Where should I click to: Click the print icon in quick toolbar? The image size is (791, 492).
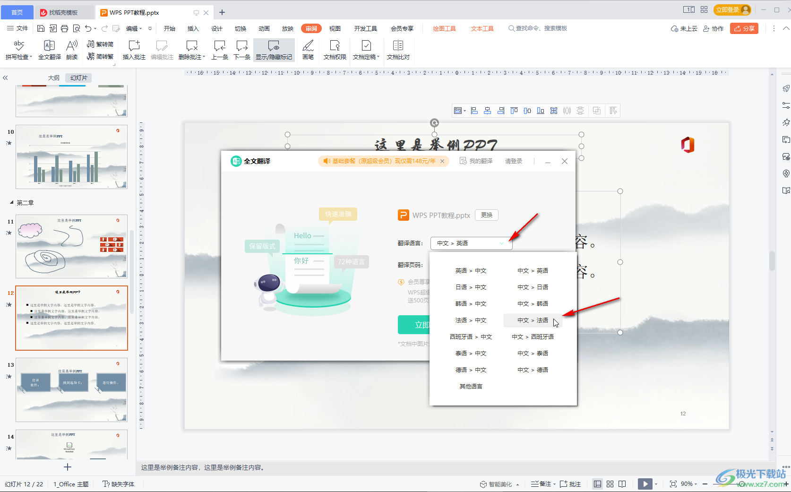click(65, 28)
